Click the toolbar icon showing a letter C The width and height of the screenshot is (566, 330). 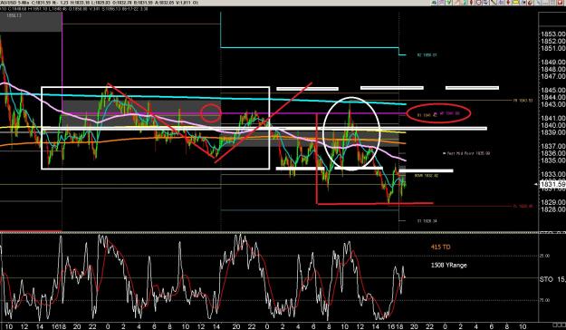479,3
